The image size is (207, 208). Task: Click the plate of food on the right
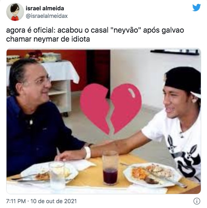click(x=152, y=174)
